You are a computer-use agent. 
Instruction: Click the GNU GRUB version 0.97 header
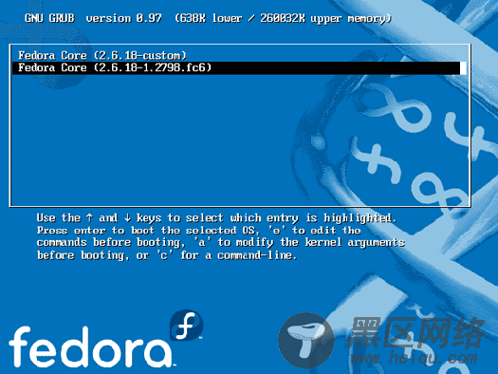tap(93, 18)
